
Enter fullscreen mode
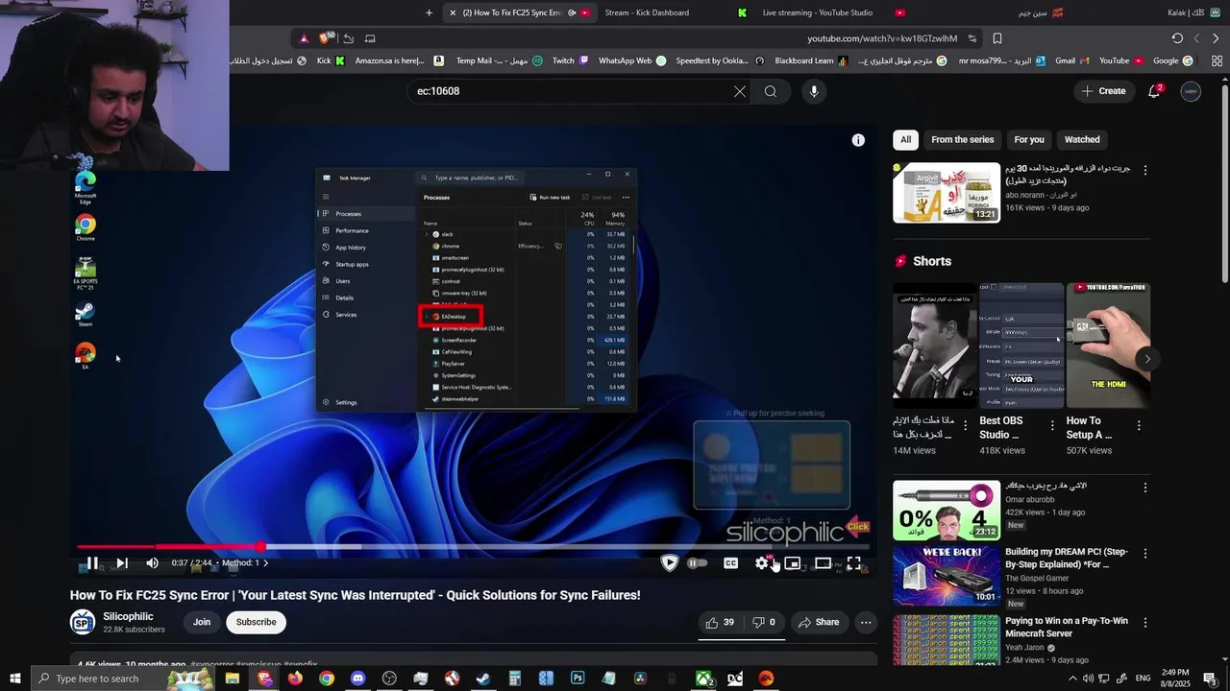854,563
